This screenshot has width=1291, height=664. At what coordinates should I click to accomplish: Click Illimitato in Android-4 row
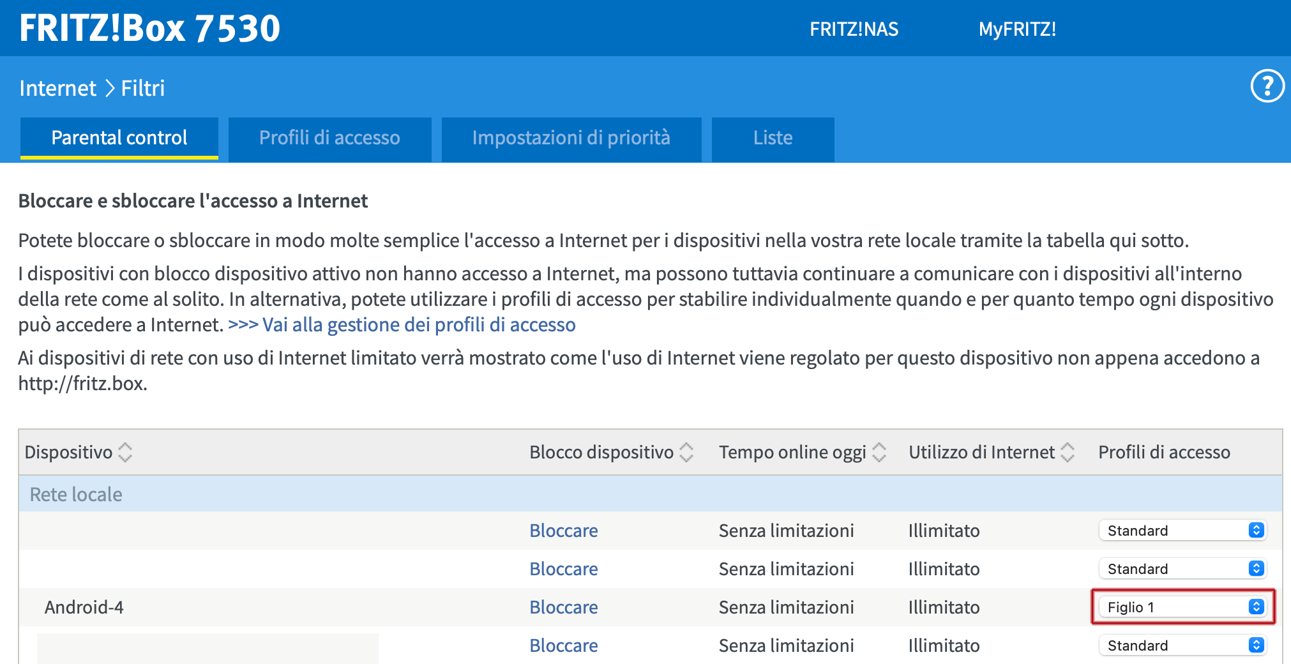(x=944, y=607)
